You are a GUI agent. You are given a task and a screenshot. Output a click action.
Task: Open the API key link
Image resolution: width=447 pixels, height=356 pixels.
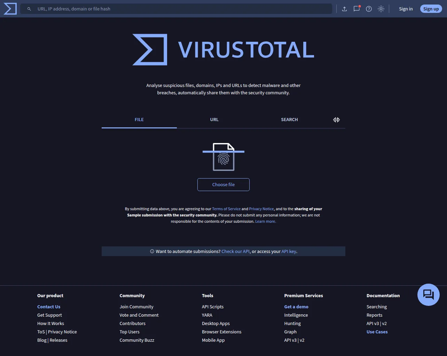click(x=289, y=251)
